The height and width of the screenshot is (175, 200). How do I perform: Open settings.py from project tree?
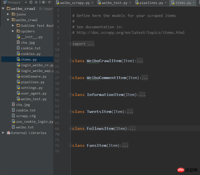31,88
